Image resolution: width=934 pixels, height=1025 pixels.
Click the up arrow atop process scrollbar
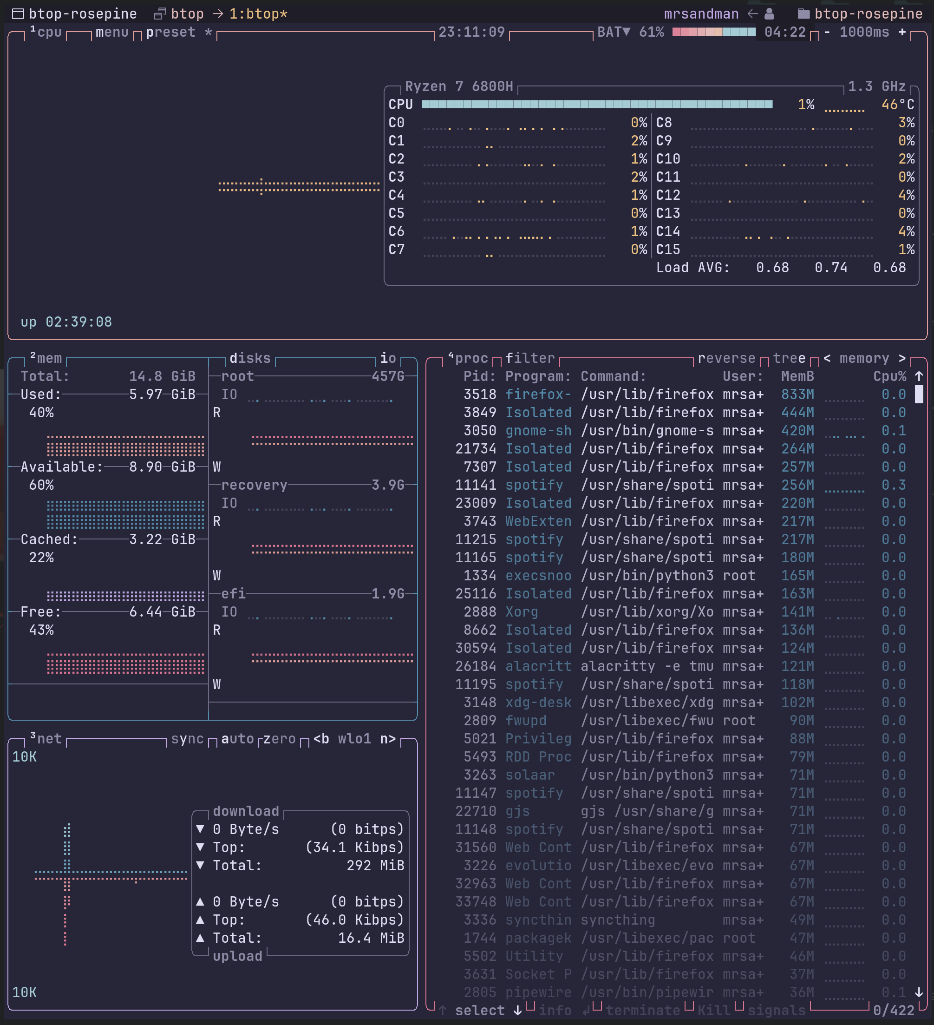point(919,376)
